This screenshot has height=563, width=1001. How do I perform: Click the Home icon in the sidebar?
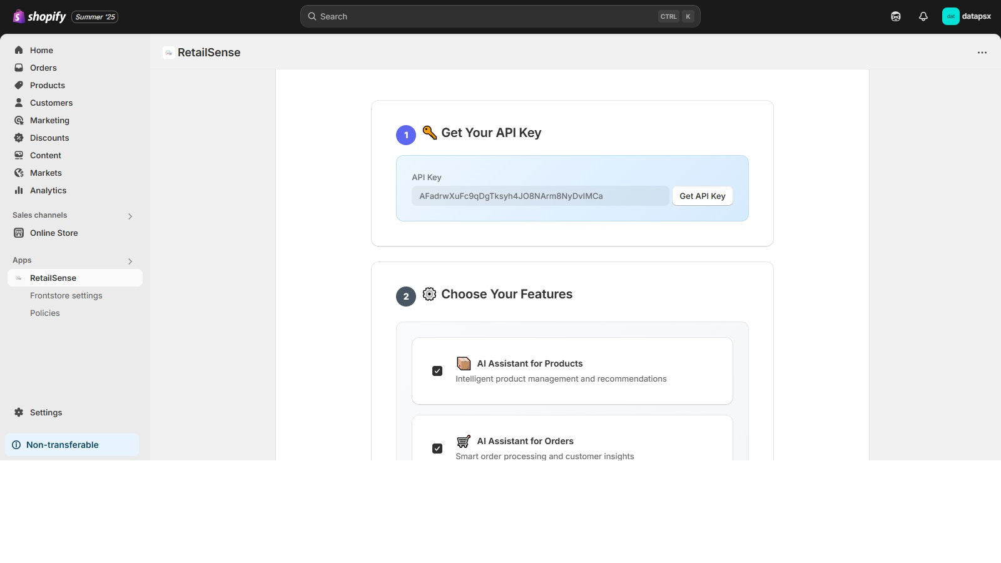(19, 50)
